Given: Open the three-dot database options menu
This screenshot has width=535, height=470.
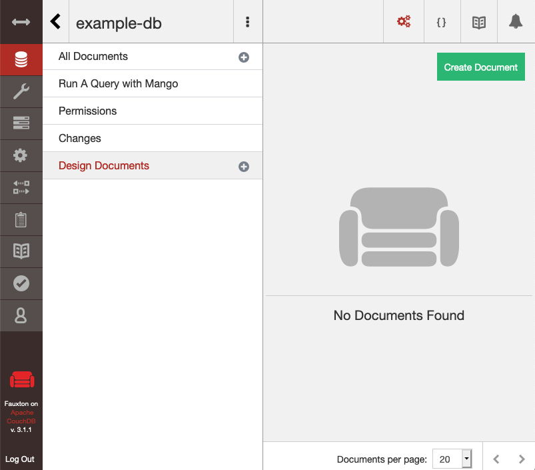Looking at the screenshot, I should tap(248, 22).
